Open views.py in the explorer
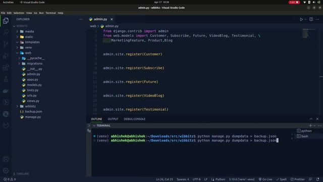323x182 pixels. tap(33, 101)
